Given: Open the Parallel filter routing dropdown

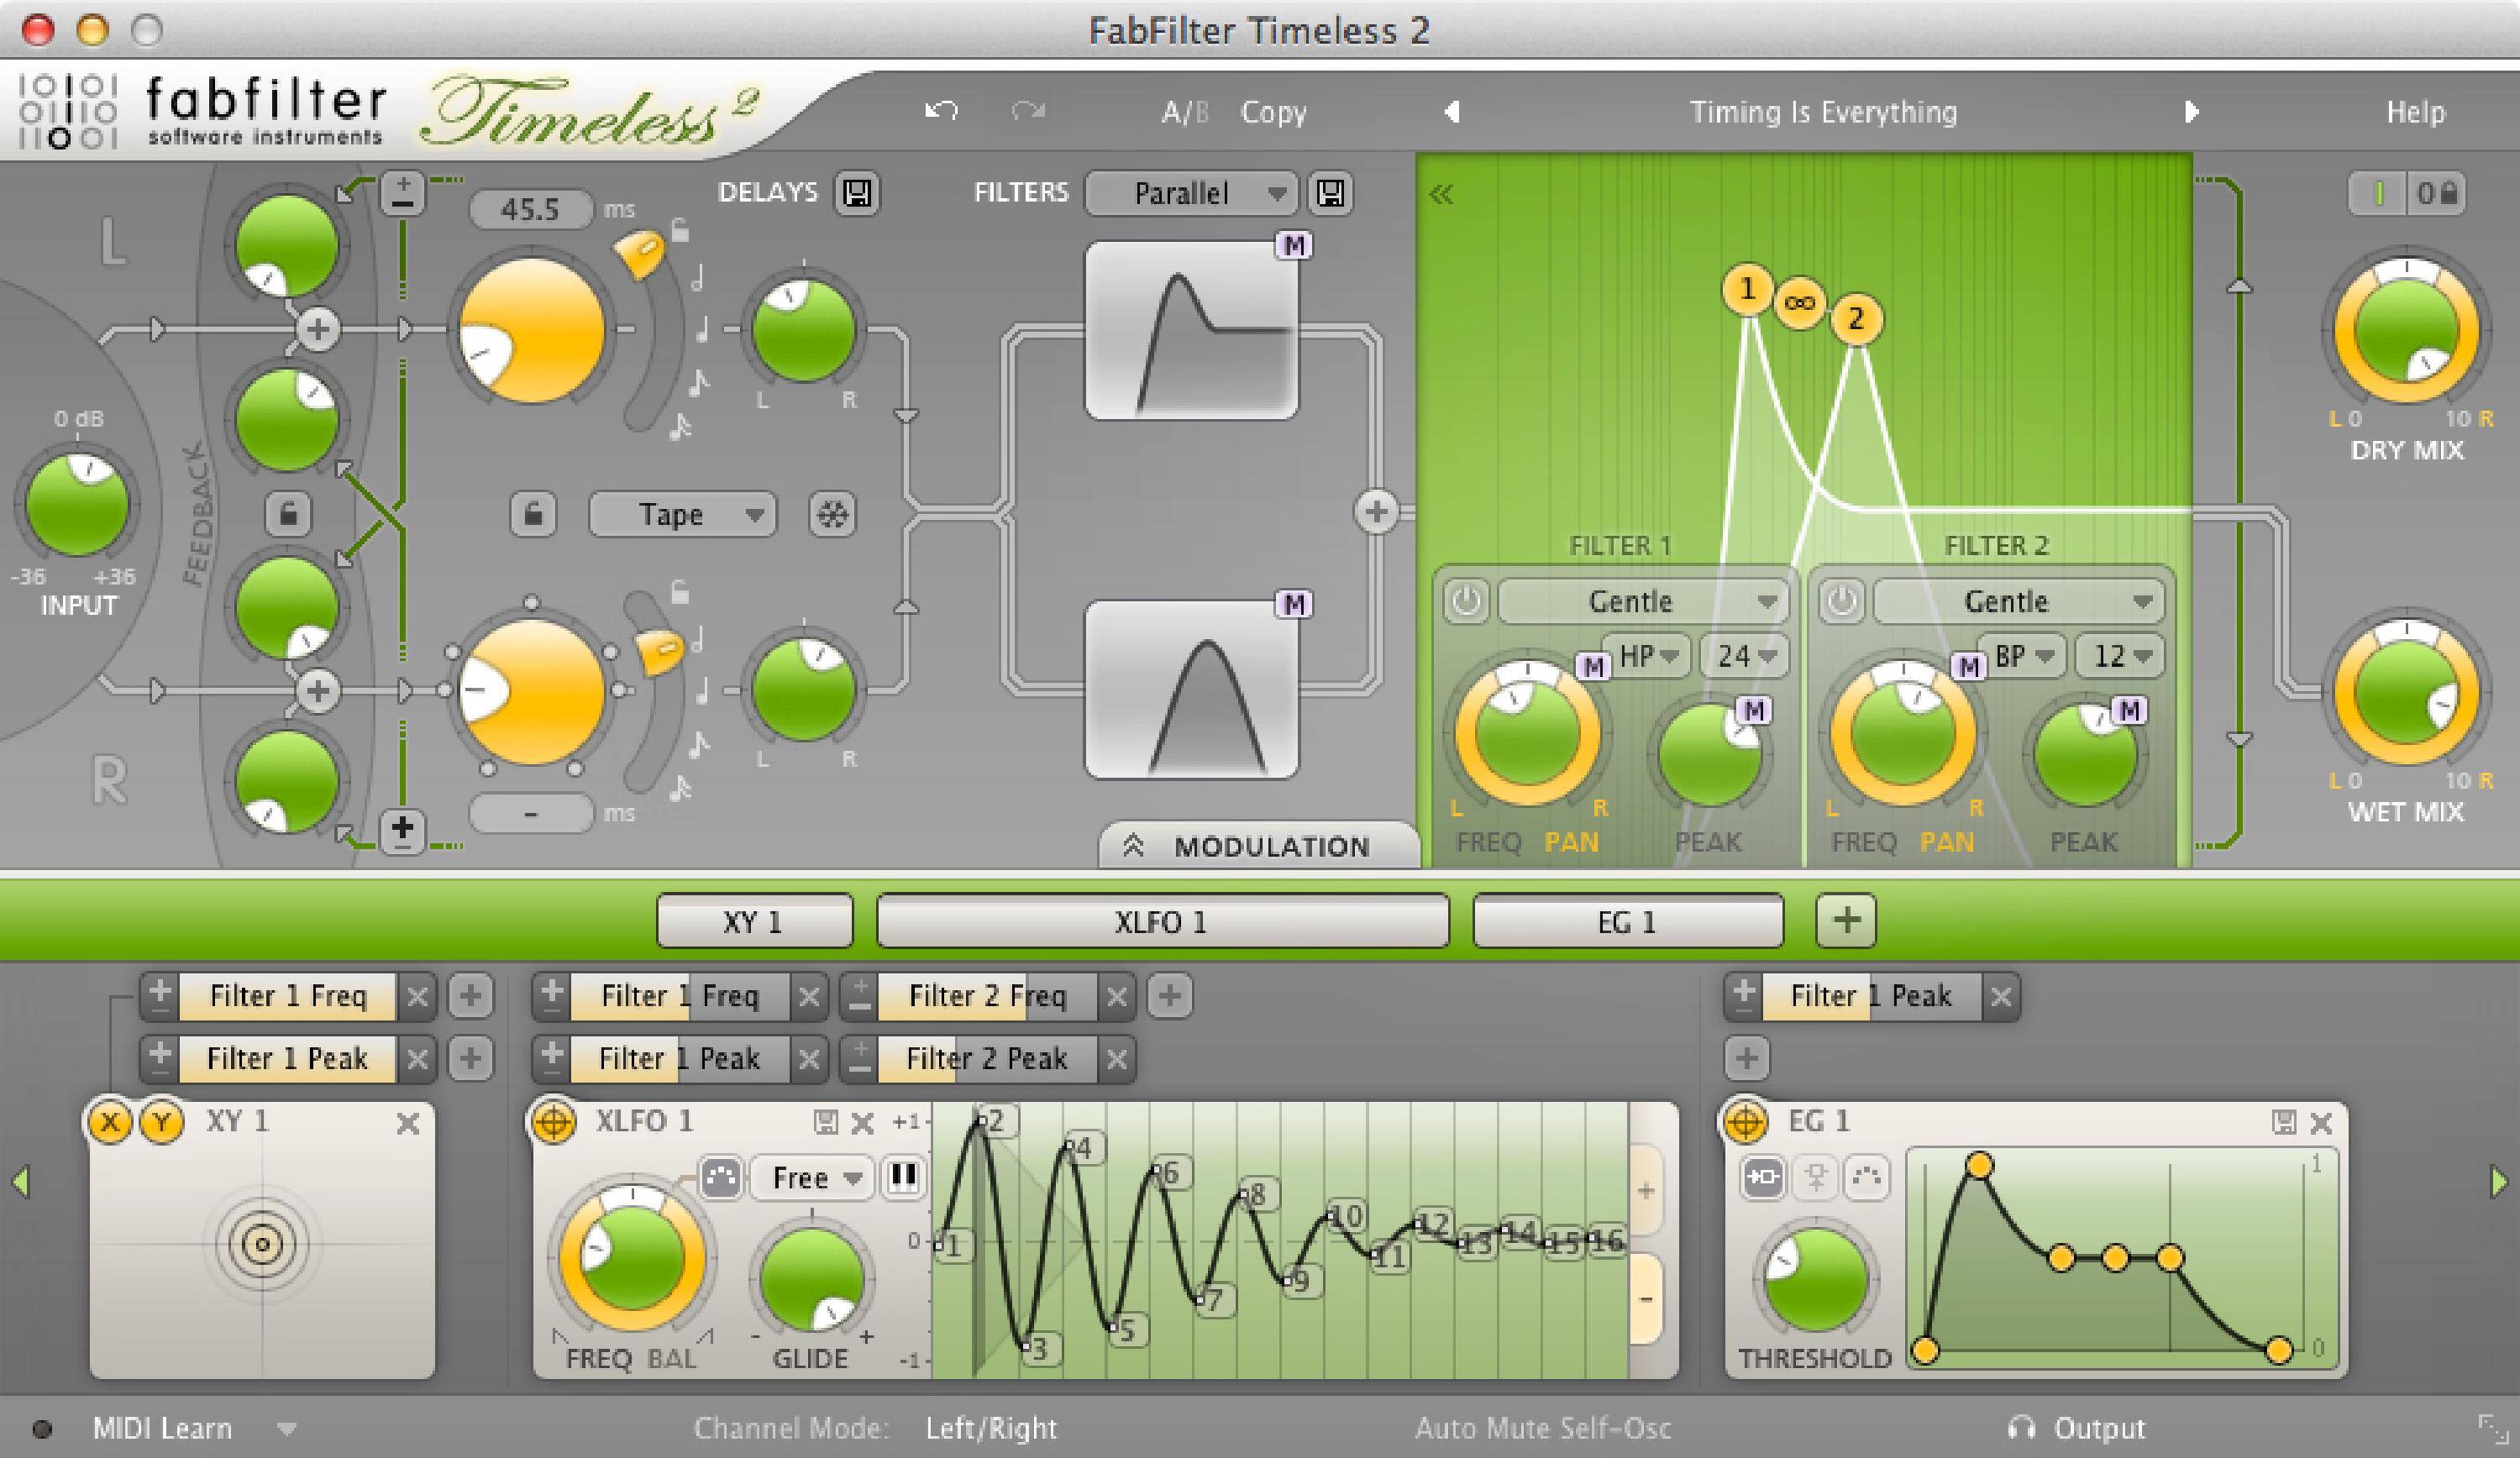Looking at the screenshot, I should (1191, 193).
